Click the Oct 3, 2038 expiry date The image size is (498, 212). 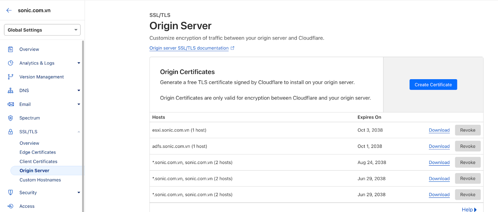click(370, 130)
